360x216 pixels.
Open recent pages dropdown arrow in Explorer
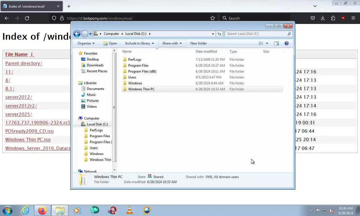[90, 34]
